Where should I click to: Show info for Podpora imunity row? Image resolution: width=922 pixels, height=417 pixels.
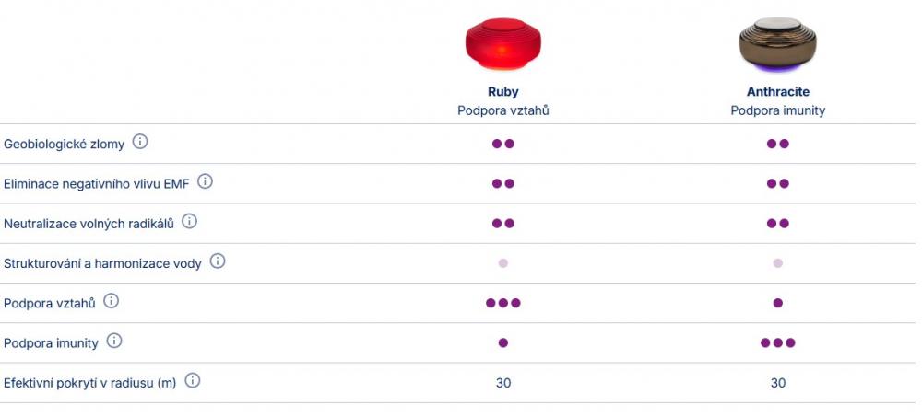click(114, 342)
